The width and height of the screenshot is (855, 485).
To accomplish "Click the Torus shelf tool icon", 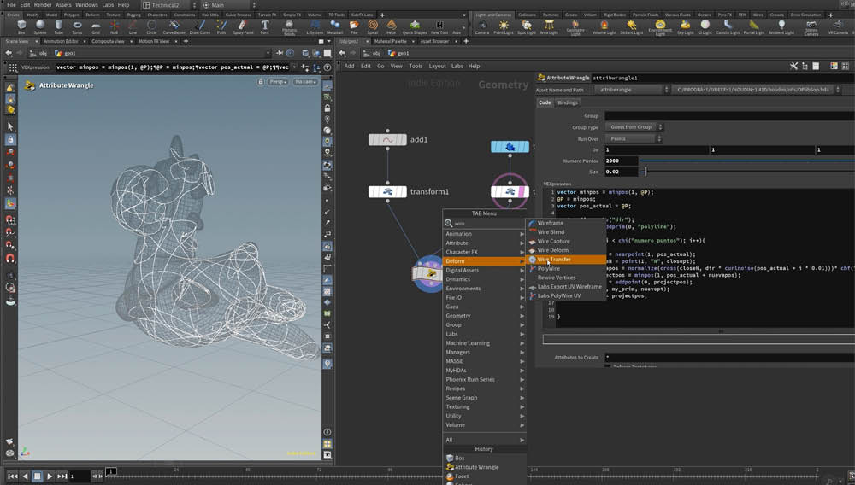I will tap(78, 26).
